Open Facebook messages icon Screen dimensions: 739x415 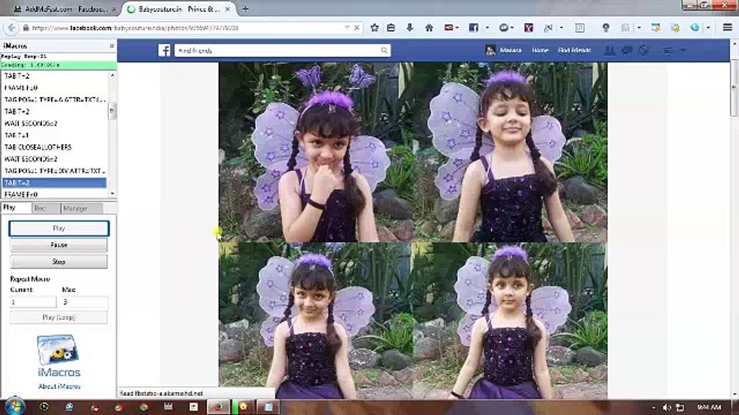click(626, 51)
